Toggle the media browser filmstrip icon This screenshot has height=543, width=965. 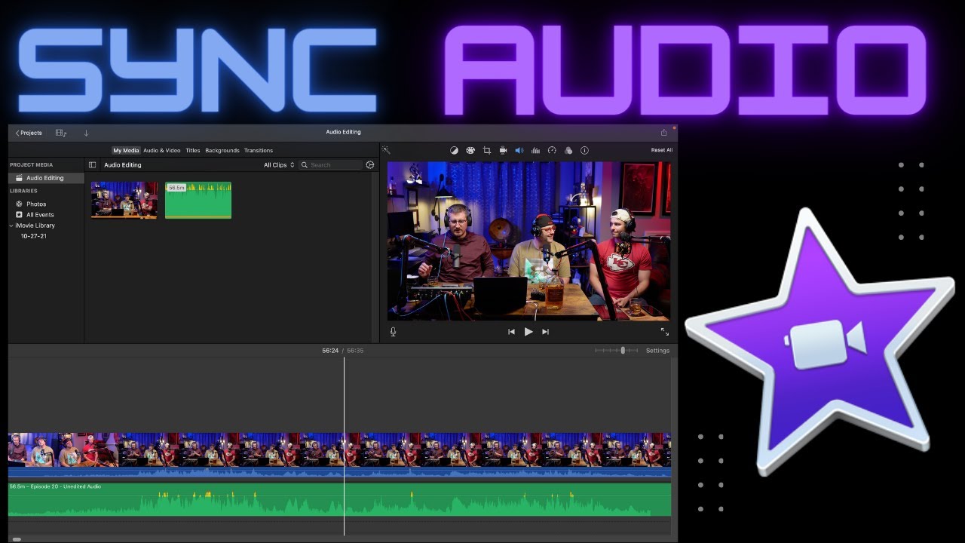click(61, 133)
